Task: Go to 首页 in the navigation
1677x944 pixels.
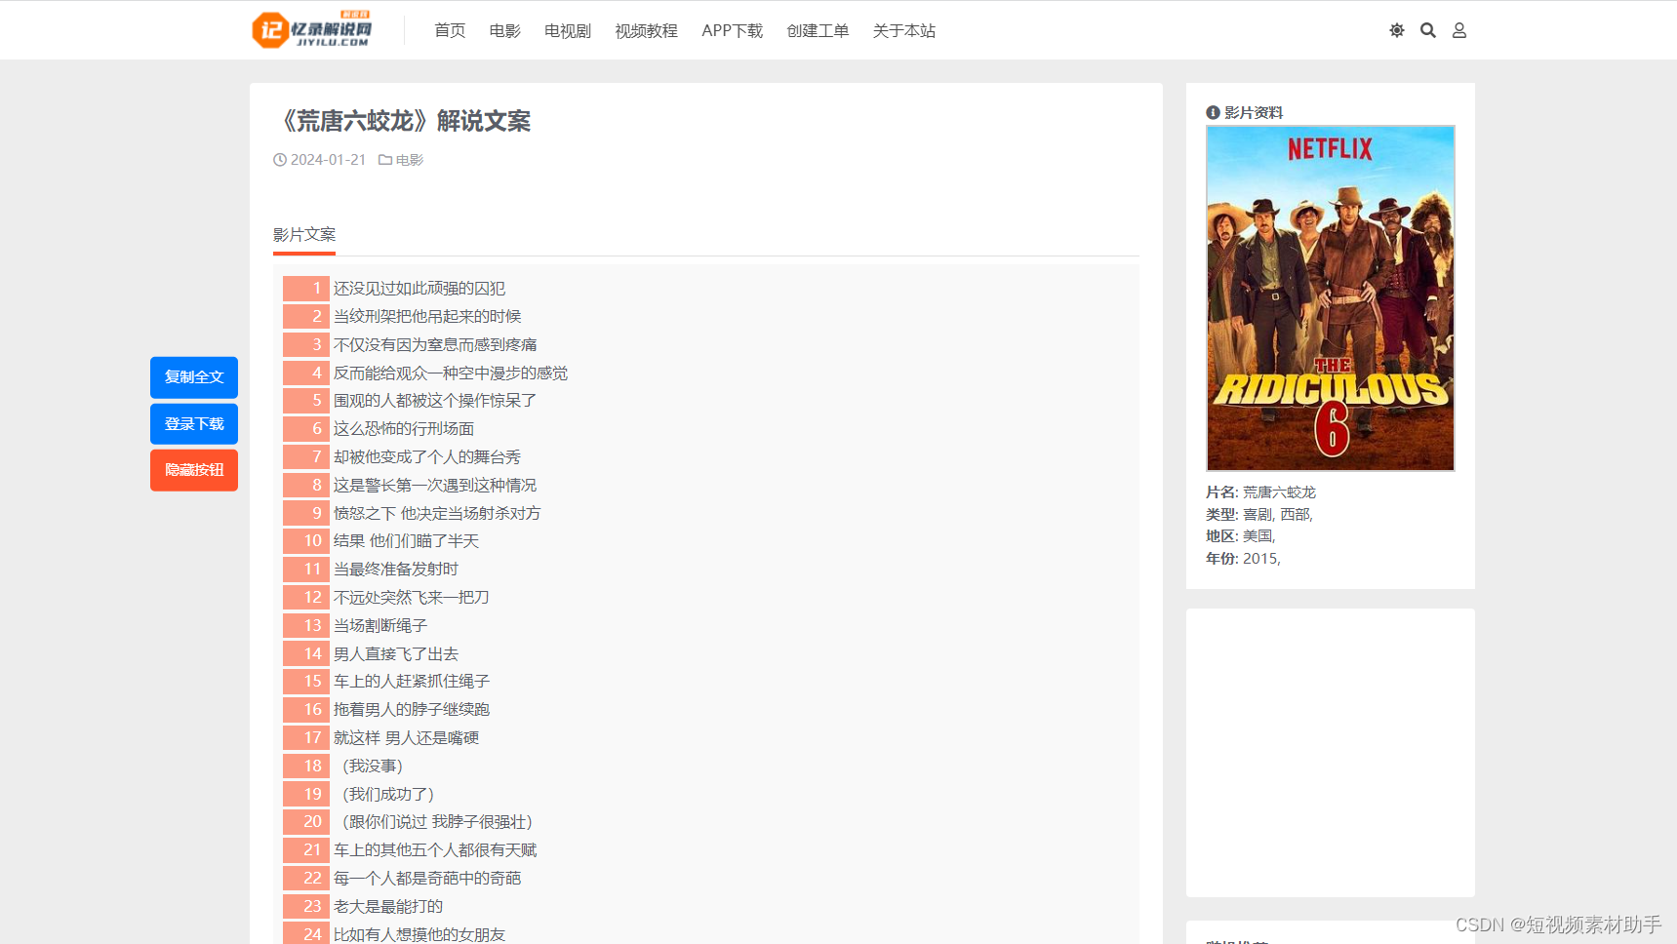Action: click(450, 30)
